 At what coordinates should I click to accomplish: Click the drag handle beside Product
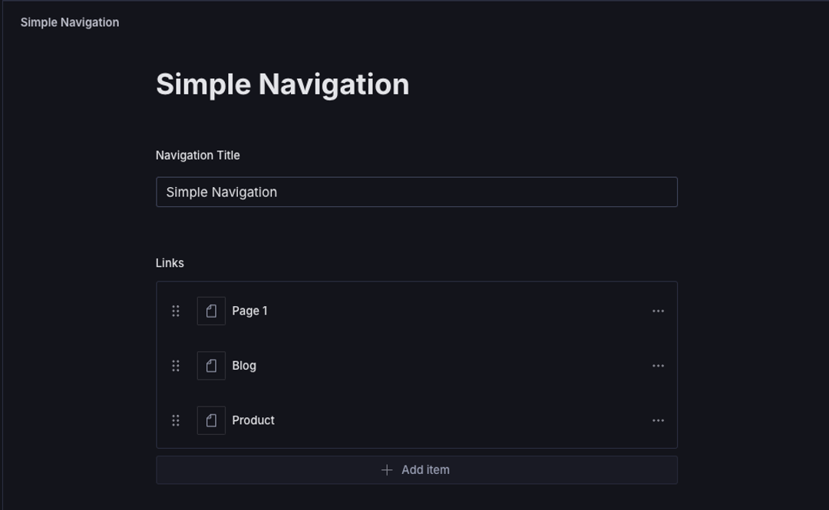pos(175,420)
